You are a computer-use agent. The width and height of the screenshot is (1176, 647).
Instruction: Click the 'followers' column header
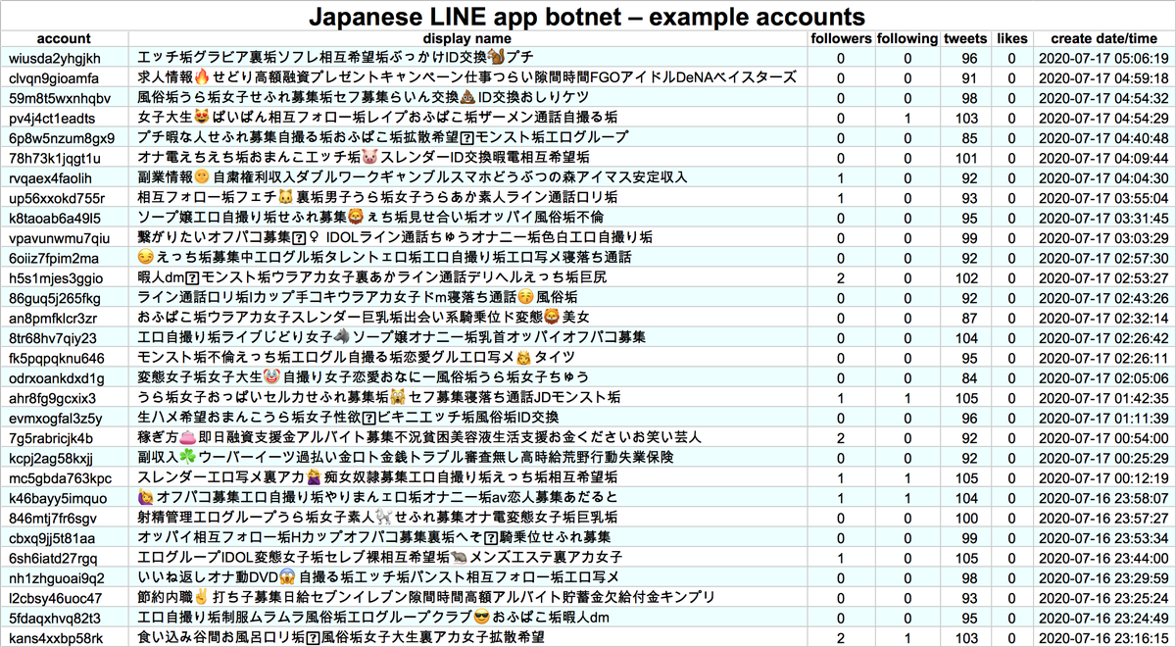pyautogui.click(x=841, y=38)
